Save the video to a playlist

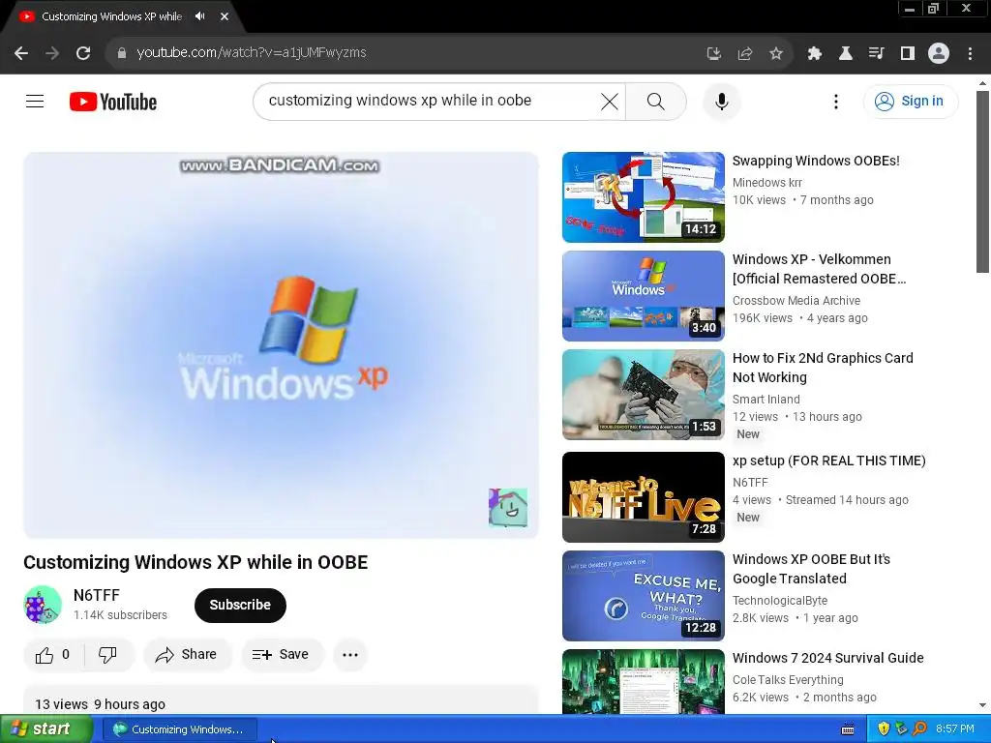click(x=282, y=655)
